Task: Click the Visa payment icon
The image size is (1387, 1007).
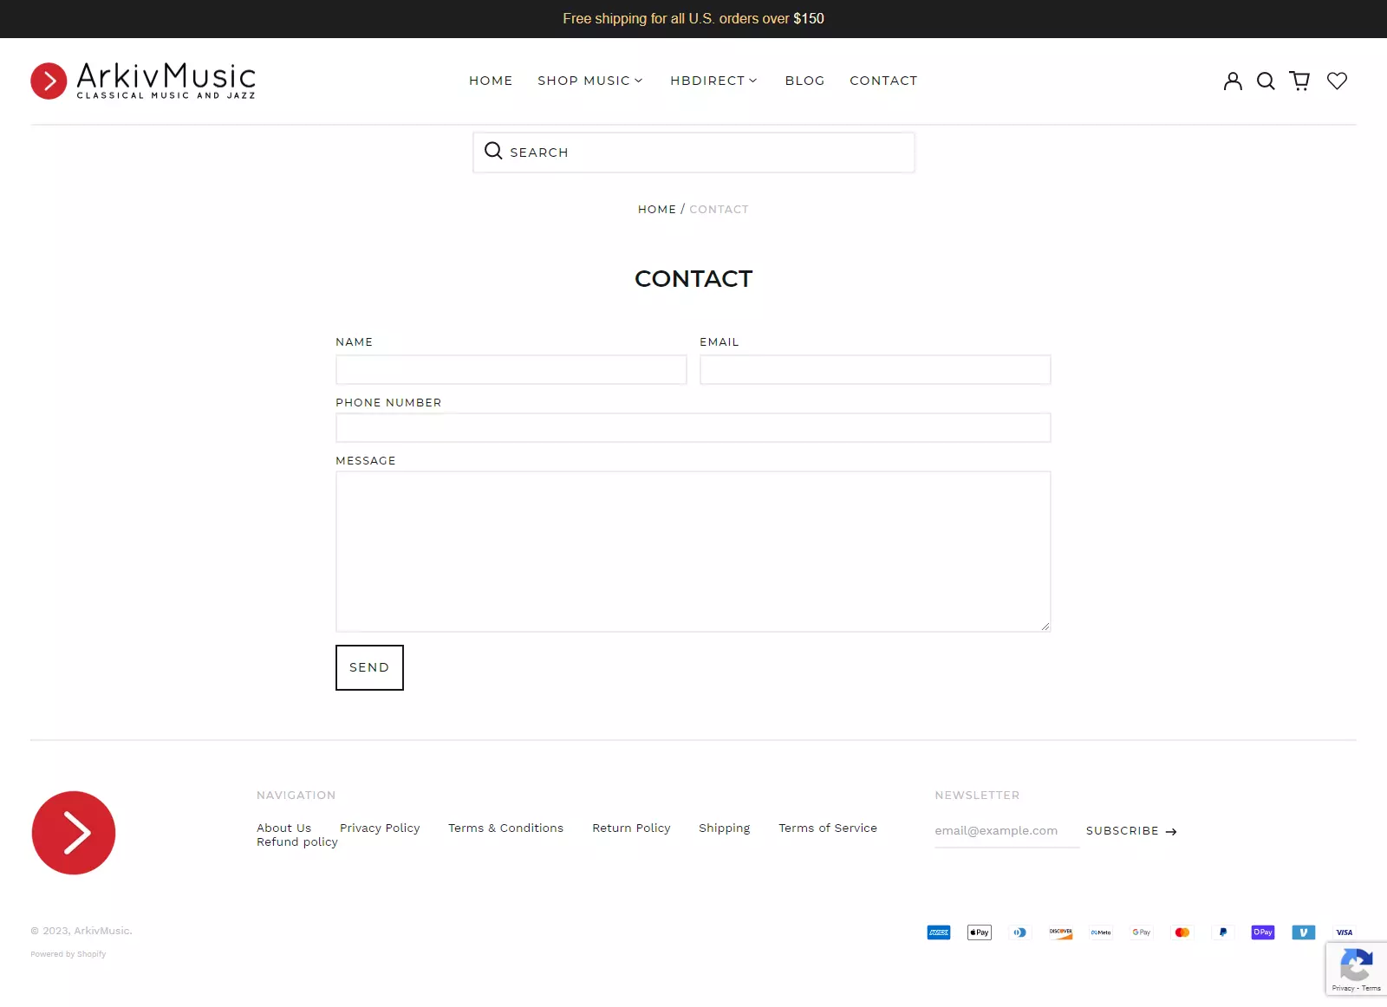Action: pos(1344,932)
